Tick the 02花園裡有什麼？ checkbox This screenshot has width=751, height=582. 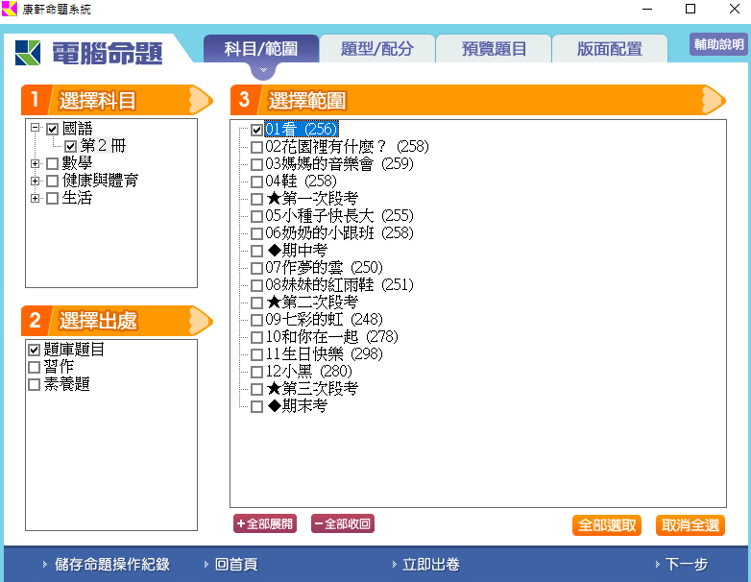[x=256, y=147]
